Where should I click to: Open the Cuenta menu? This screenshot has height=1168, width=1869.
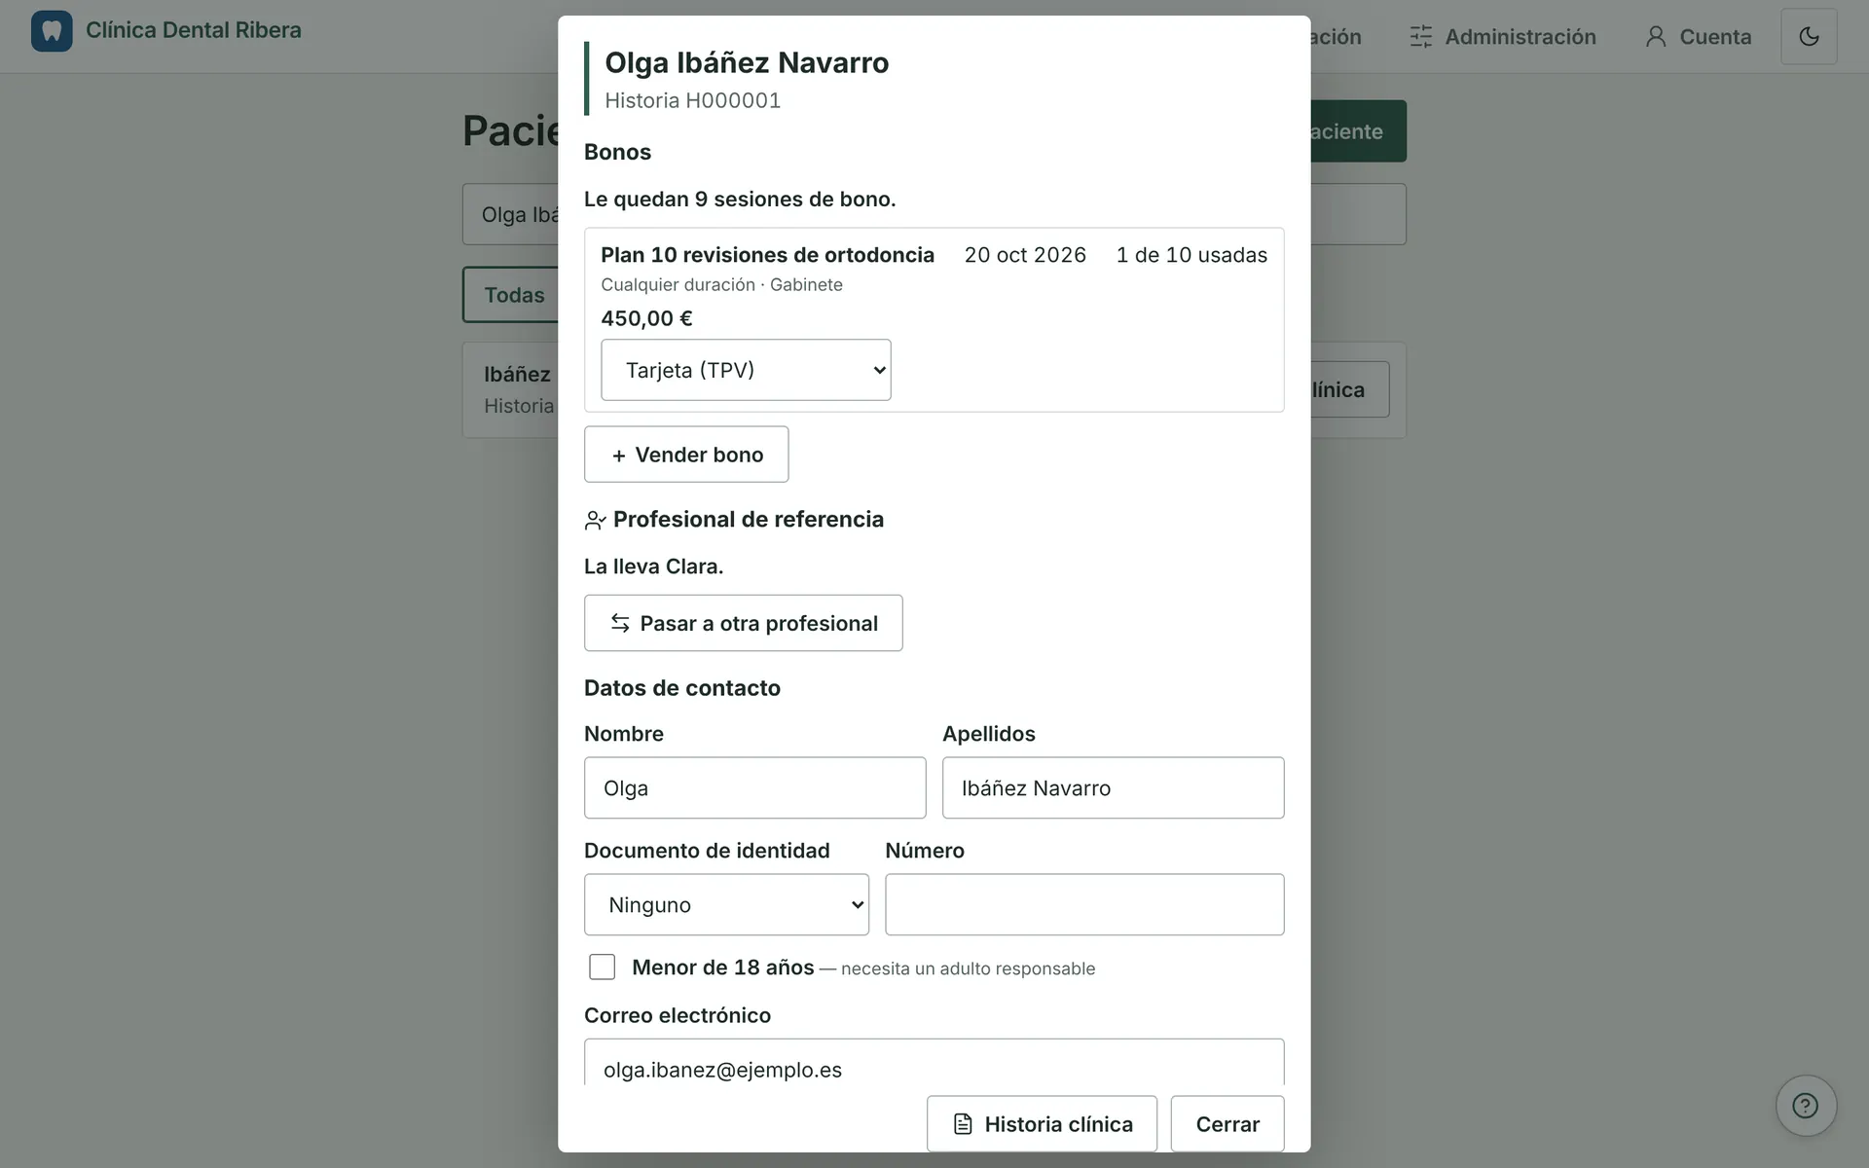coord(1699,37)
